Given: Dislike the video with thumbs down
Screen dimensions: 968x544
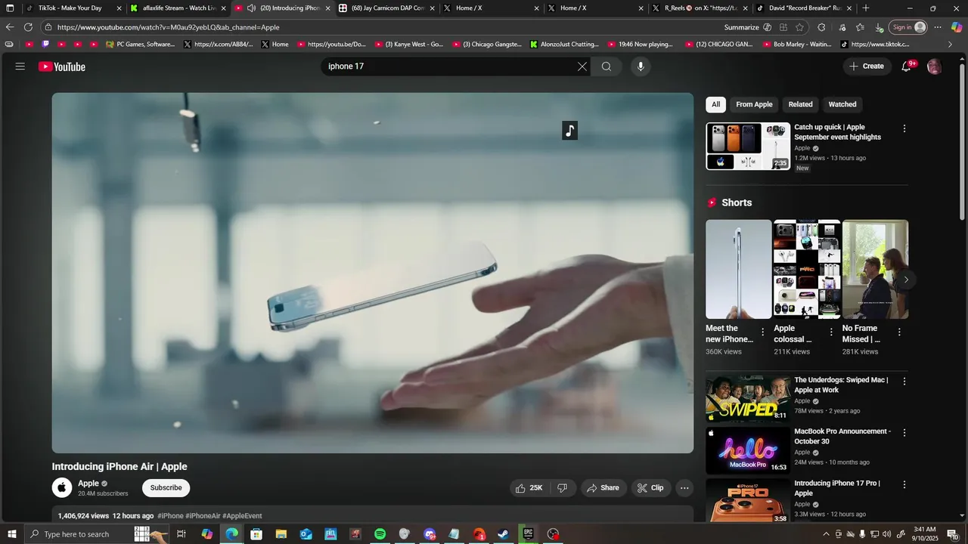Looking at the screenshot, I should pos(563,488).
